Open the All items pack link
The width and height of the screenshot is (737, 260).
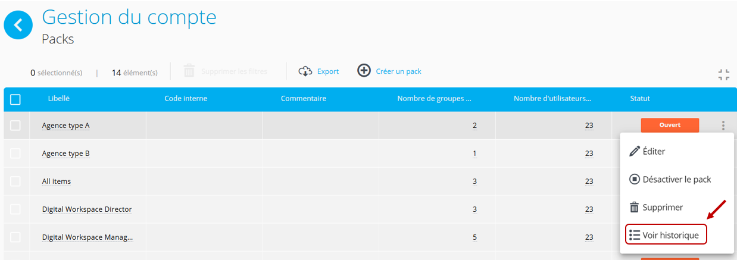click(x=57, y=181)
